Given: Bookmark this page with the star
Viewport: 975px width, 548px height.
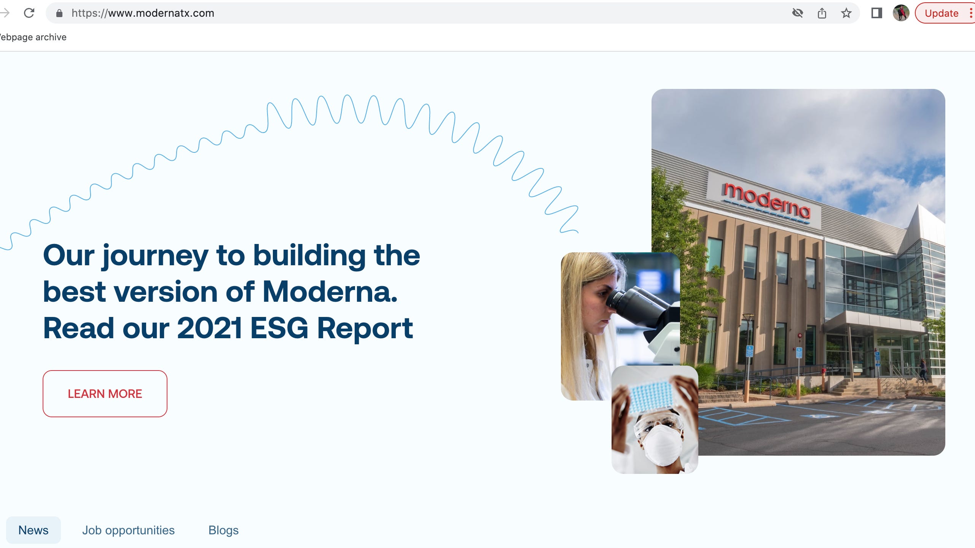Looking at the screenshot, I should [846, 13].
